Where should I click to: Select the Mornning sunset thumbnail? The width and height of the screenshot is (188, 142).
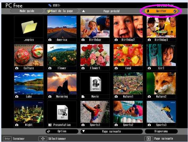(62, 84)
